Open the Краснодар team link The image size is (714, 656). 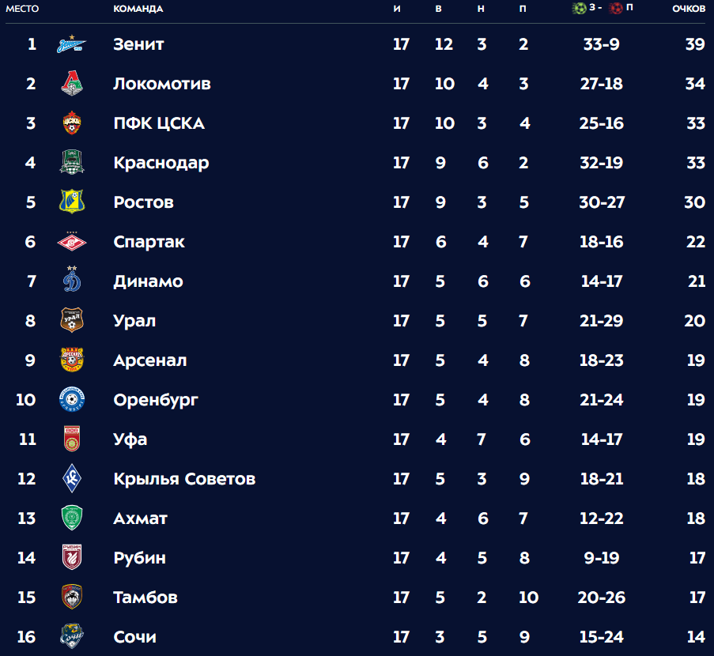[161, 163]
